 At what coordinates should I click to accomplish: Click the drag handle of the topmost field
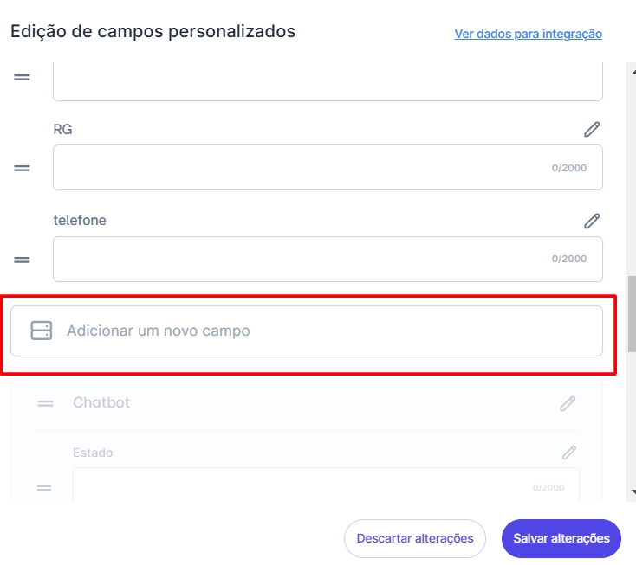[22, 77]
